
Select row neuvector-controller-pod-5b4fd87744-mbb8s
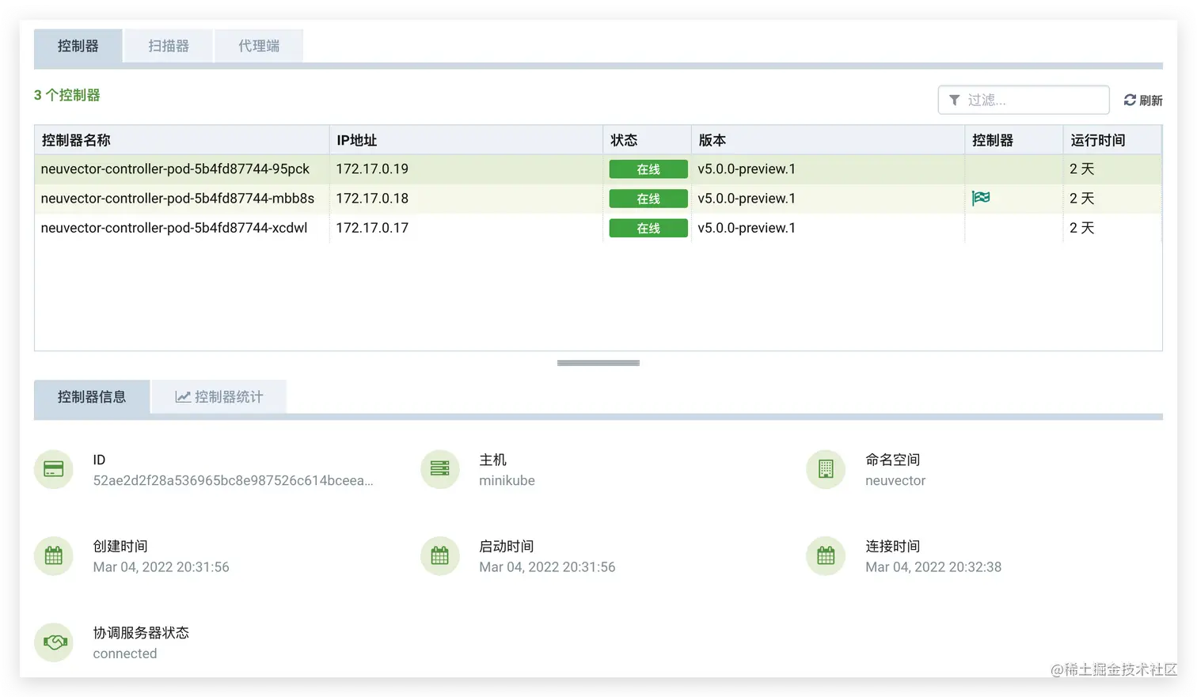coord(598,199)
